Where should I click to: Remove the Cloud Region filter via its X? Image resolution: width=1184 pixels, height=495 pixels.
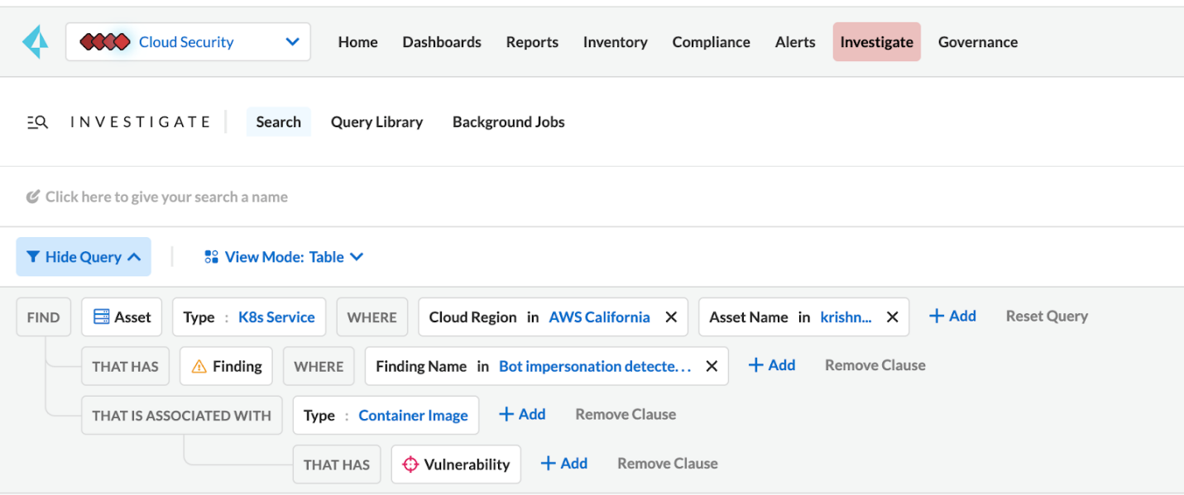click(670, 317)
